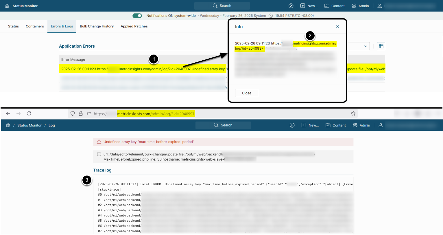Viewport: 443px width, 235px height.
Task: Click stack trace line #2
Action: [x=226, y=205]
